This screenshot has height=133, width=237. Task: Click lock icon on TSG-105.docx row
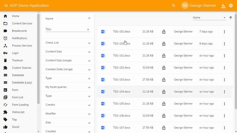(164, 104)
